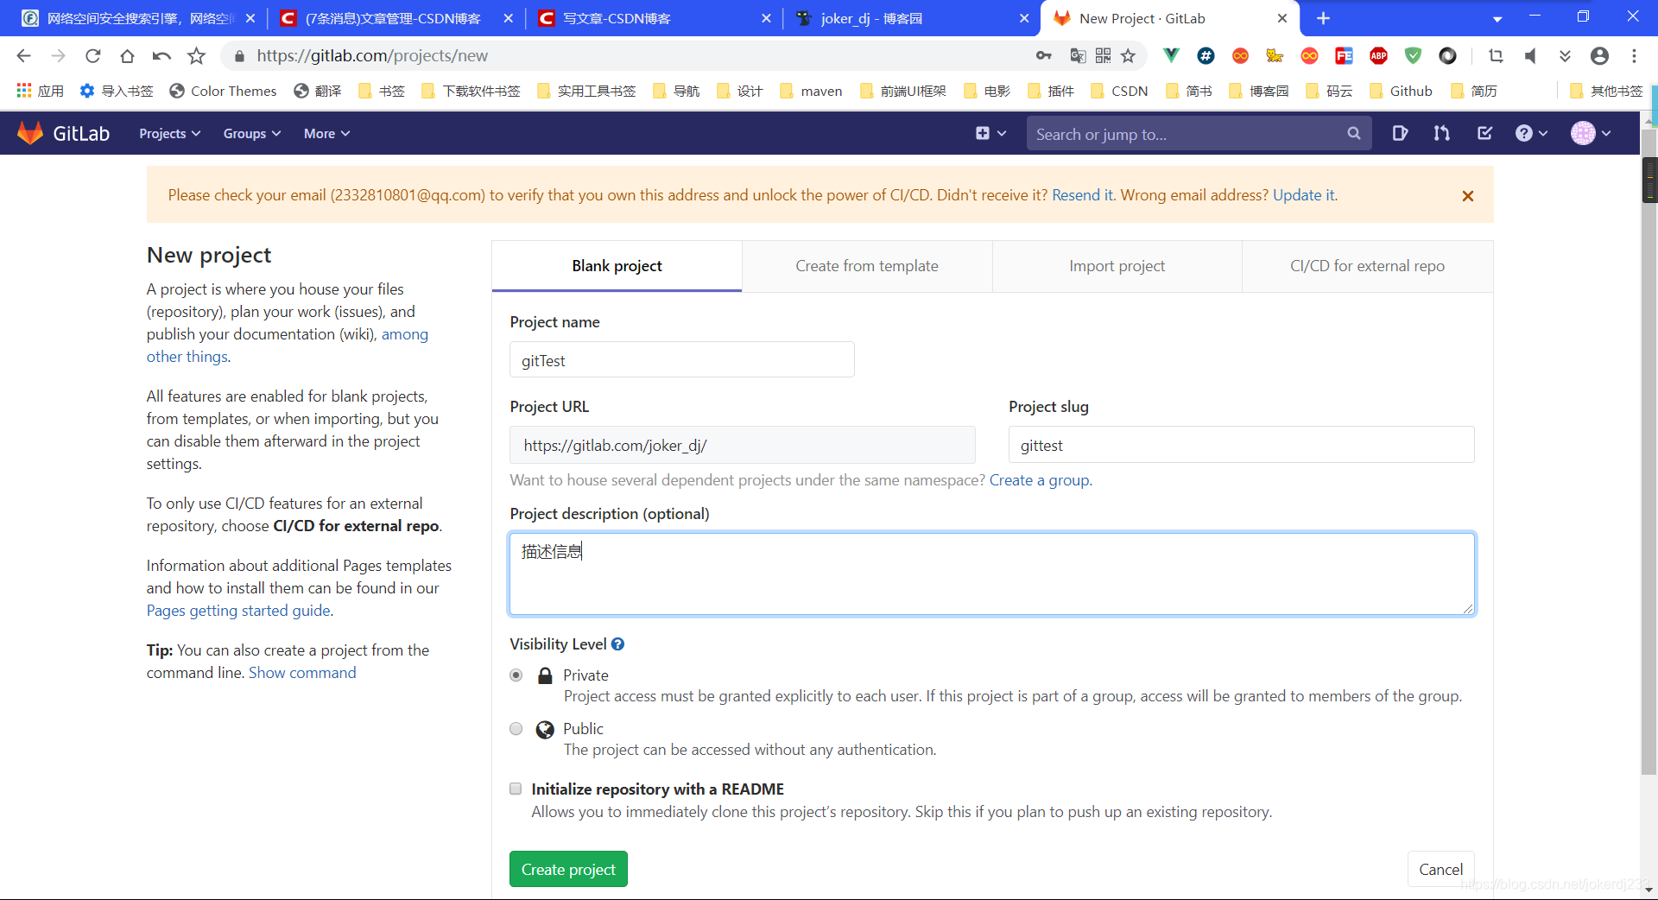
Task: Open the CSDN bookmarks folder
Action: point(1119,91)
